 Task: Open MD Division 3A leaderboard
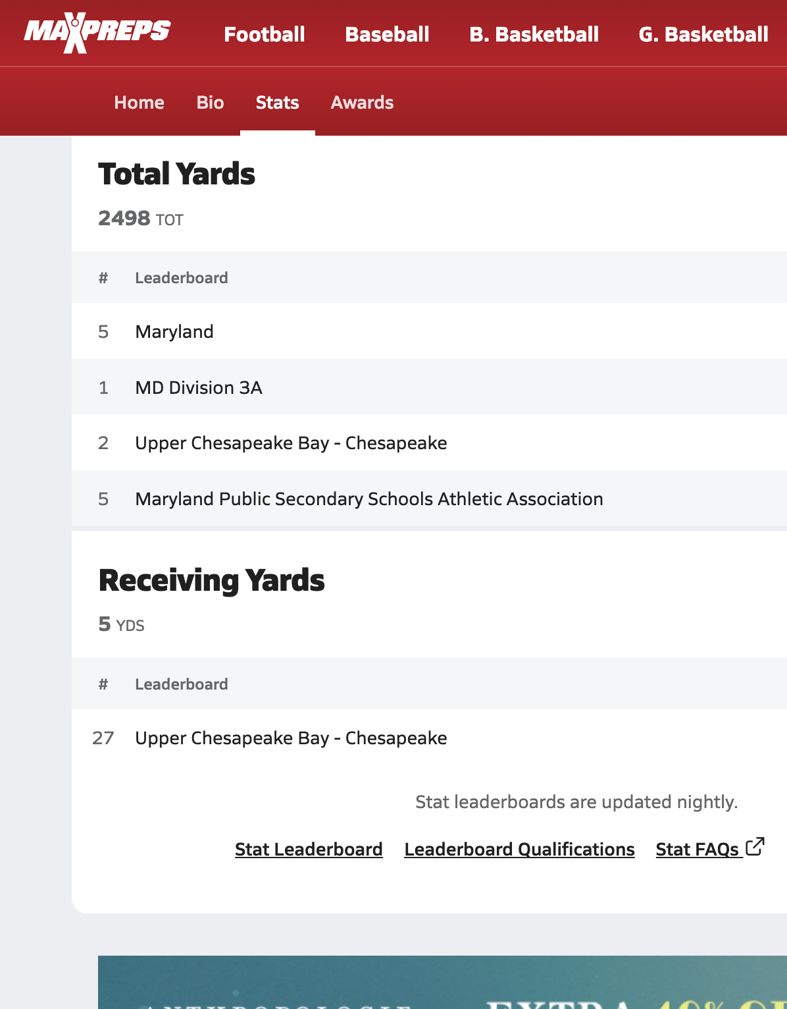(199, 387)
